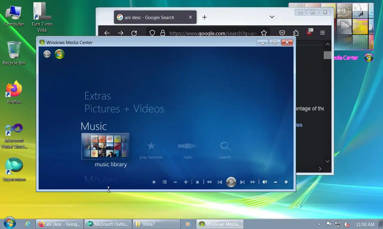The width and height of the screenshot is (383, 229).
Task: Open the network tray icon
Action: pyautogui.click(x=338, y=224)
